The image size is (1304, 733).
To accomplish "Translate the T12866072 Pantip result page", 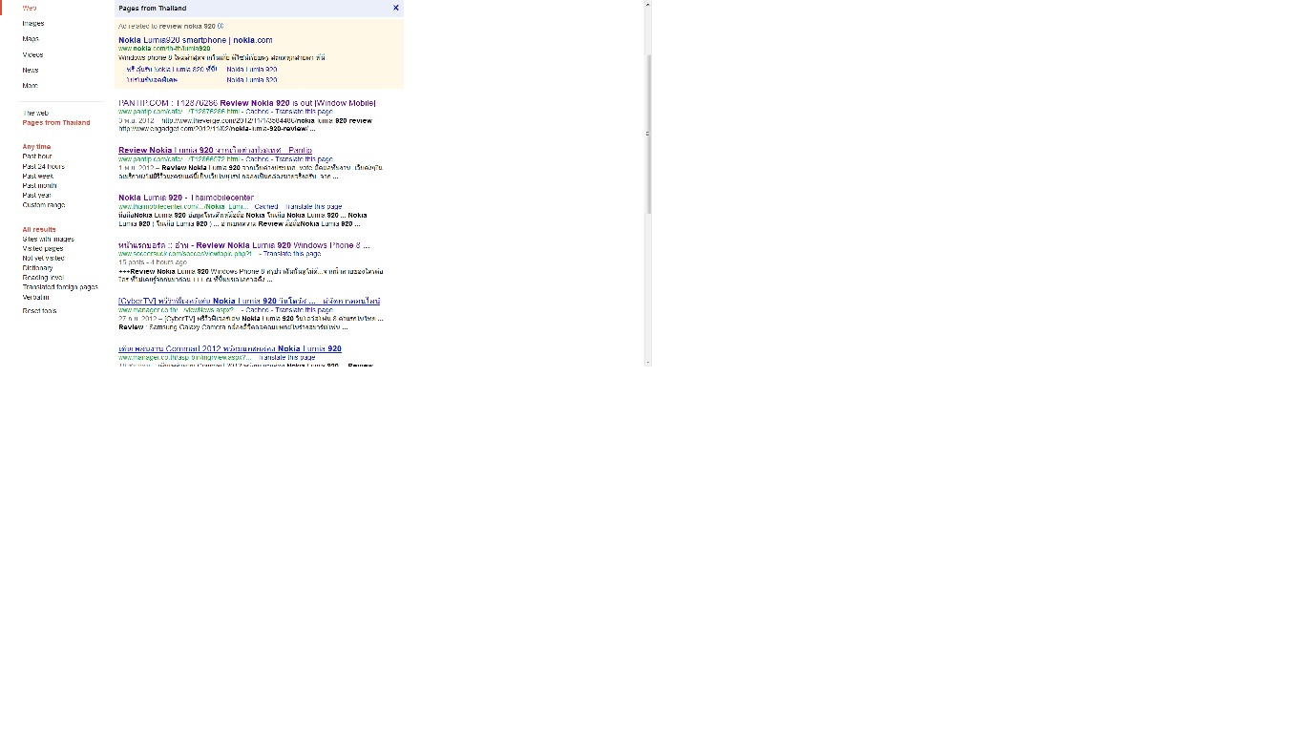I will point(305,159).
